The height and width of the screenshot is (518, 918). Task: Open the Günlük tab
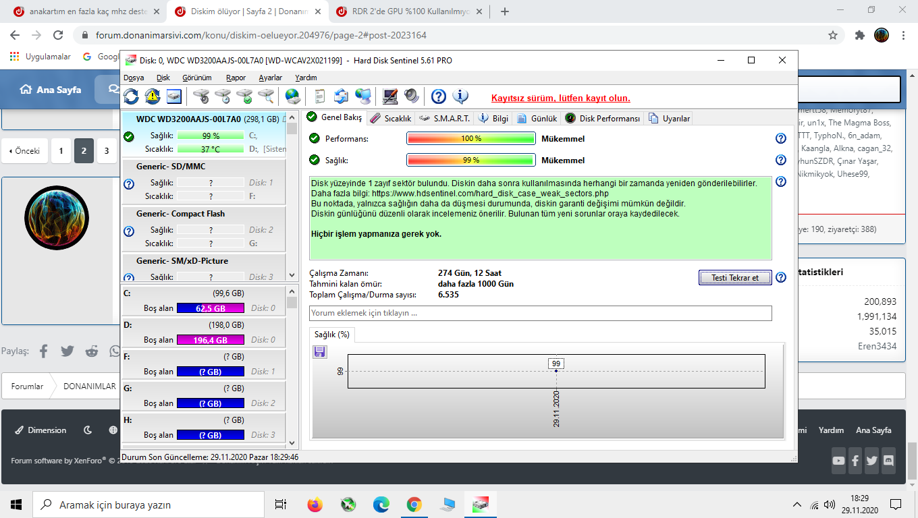[537, 118]
